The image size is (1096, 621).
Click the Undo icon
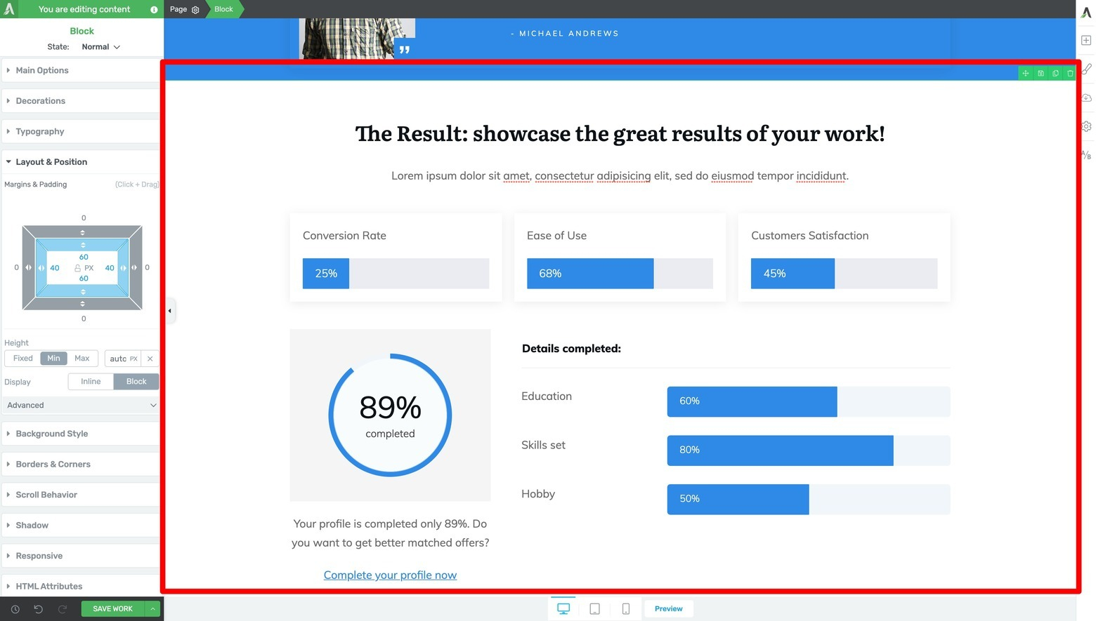[39, 609]
